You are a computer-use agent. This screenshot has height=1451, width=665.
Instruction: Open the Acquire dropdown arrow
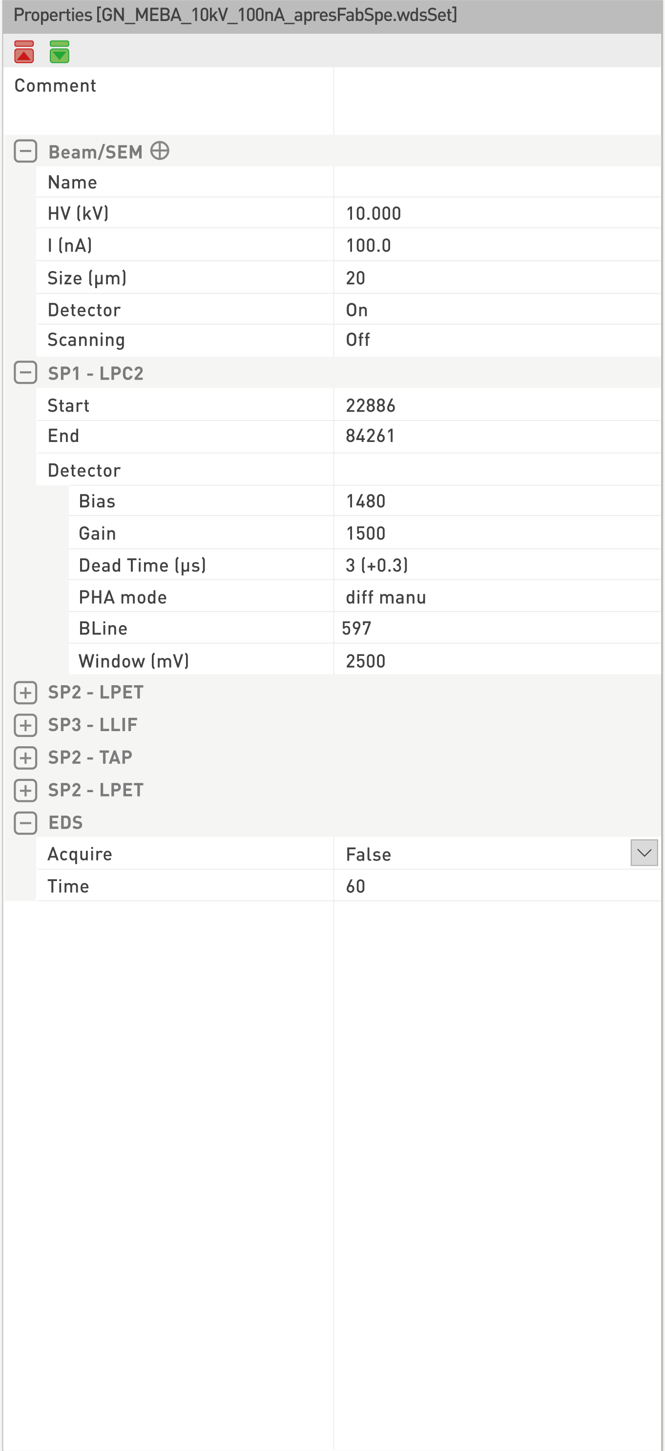(644, 853)
